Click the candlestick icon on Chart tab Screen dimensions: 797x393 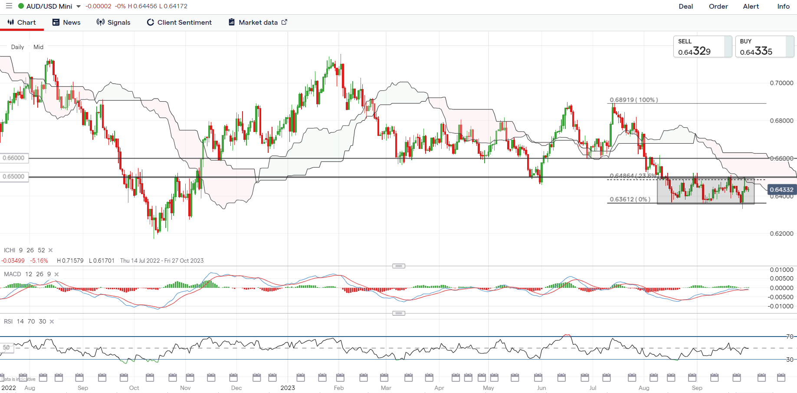tap(11, 22)
